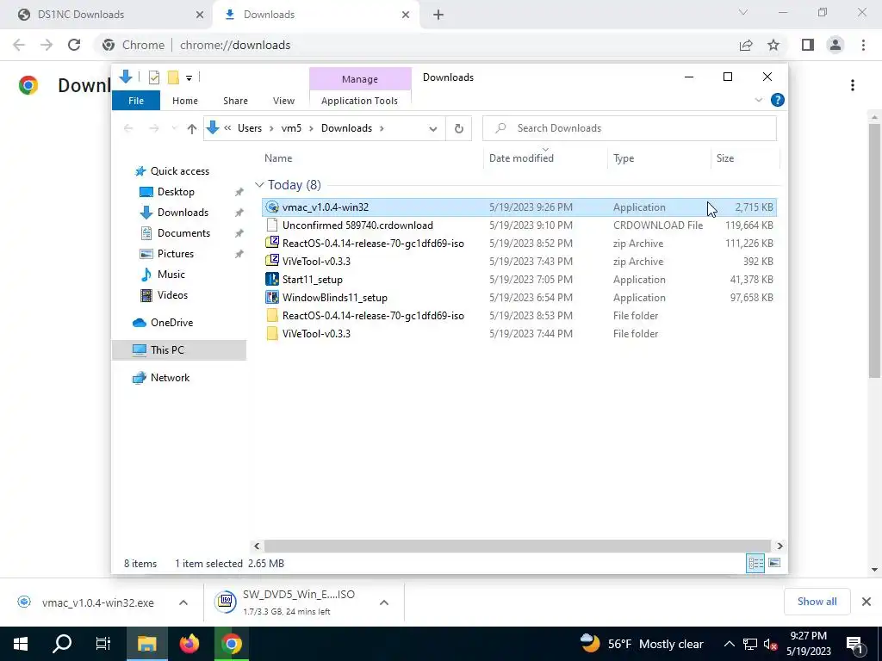
Task: Open options arrow for vmac_v1.0.4-win32.exe download
Action: pyautogui.click(x=183, y=602)
